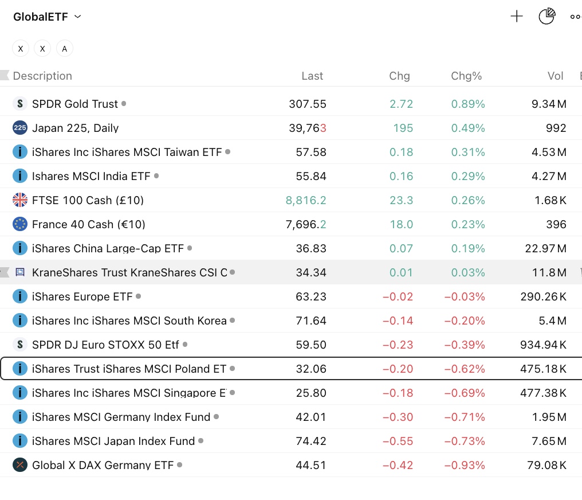Image resolution: width=582 pixels, height=500 pixels.
Task: Select Ishares MSCI India ETF name
Action: click(x=91, y=176)
